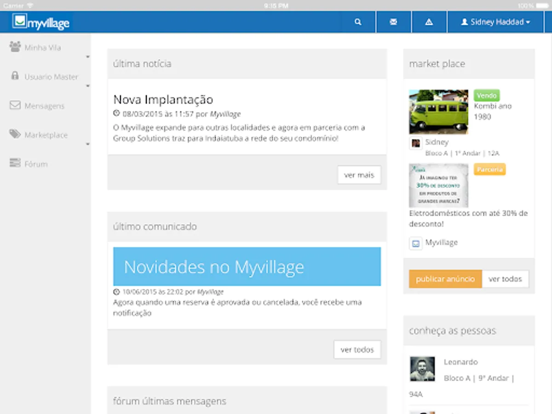Image resolution: width=552 pixels, height=414 pixels.
Task: Click the small Myvillage avatar icon
Action: point(415,243)
